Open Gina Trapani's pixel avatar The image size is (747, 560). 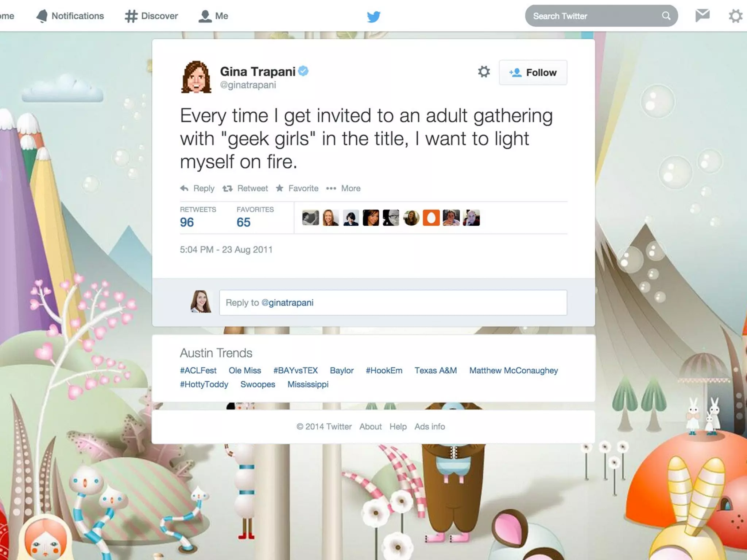coord(196,77)
